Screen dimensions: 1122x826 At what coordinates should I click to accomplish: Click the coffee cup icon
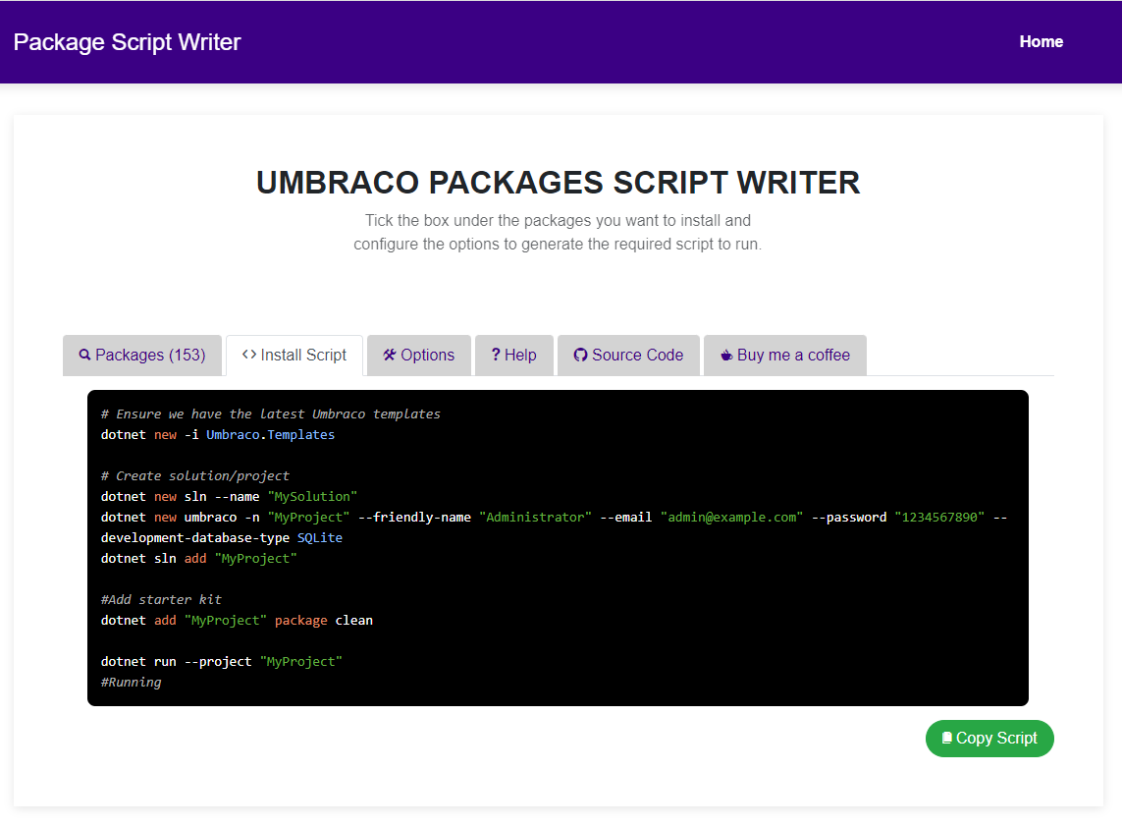pyautogui.click(x=726, y=356)
